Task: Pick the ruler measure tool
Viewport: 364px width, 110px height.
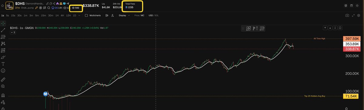Action: tap(3, 80)
